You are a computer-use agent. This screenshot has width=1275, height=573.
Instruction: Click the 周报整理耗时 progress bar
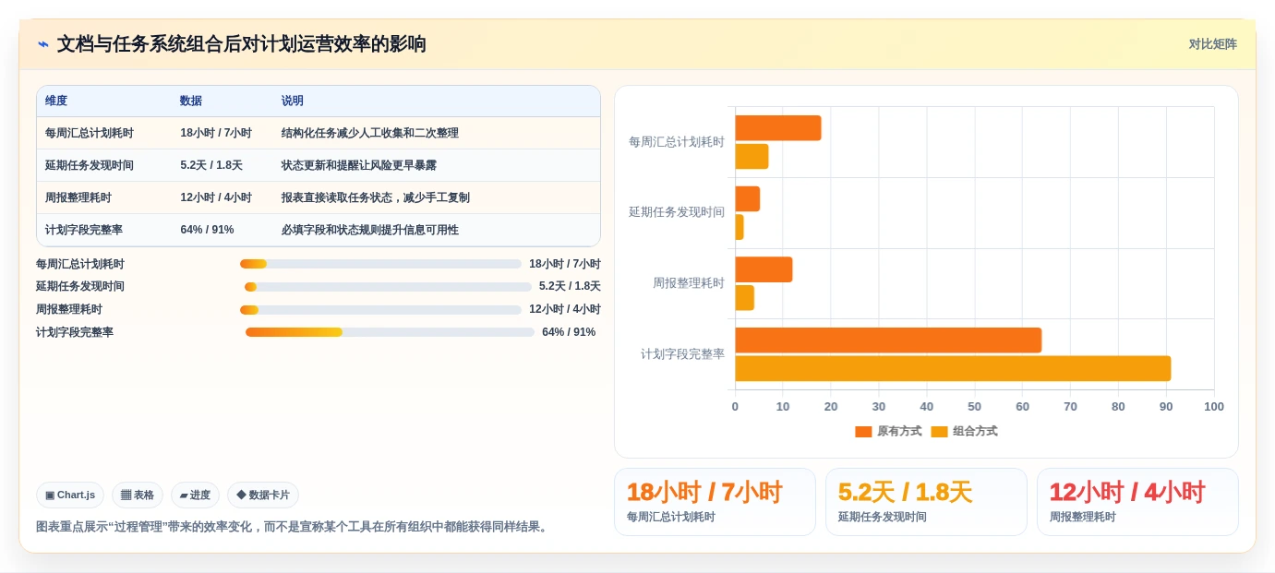(380, 310)
